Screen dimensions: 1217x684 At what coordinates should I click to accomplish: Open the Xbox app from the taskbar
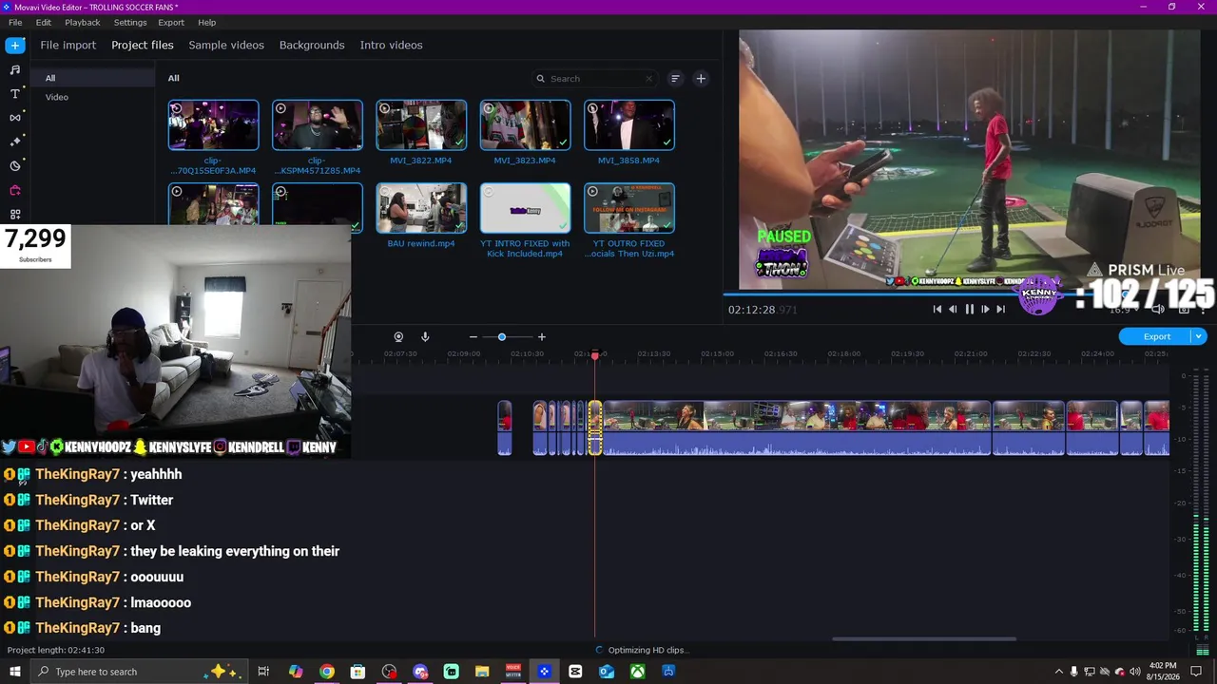638,672
